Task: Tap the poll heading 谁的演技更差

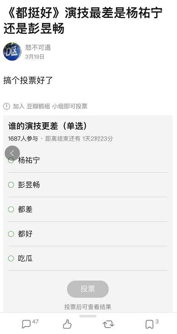Action: [x=33, y=126]
